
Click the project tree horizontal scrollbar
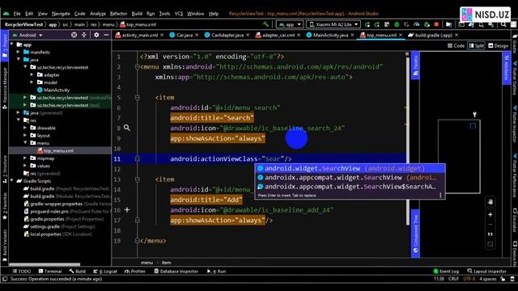click(45, 264)
